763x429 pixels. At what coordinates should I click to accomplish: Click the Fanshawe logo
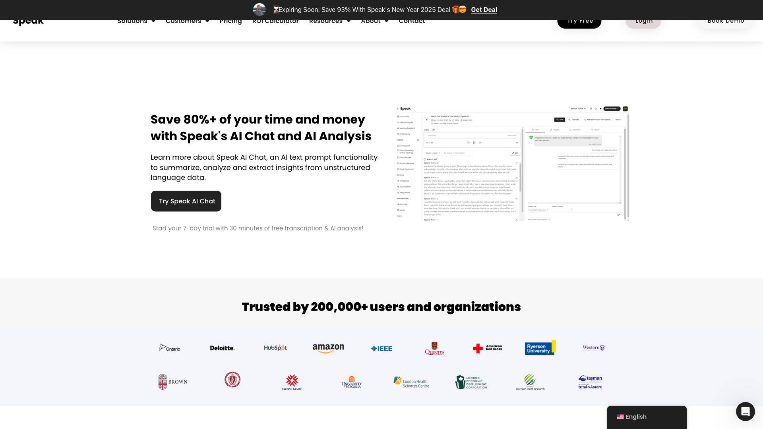(292, 382)
